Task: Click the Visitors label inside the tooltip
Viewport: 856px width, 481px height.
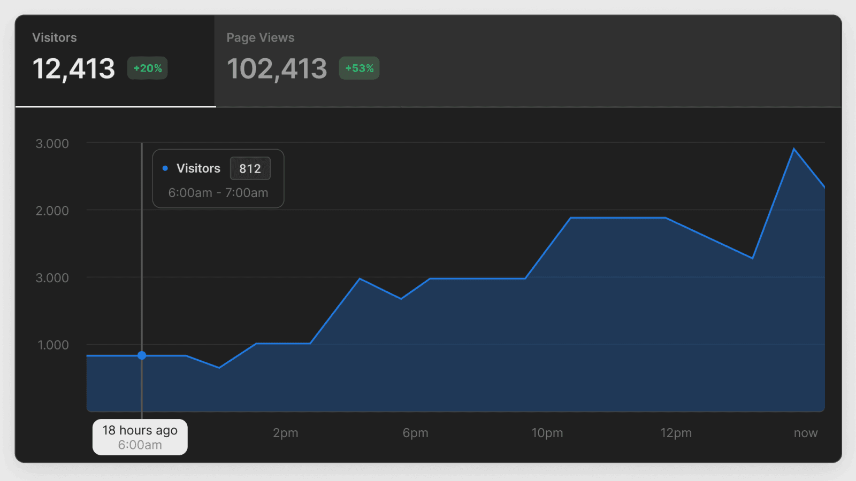Action: click(198, 168)
